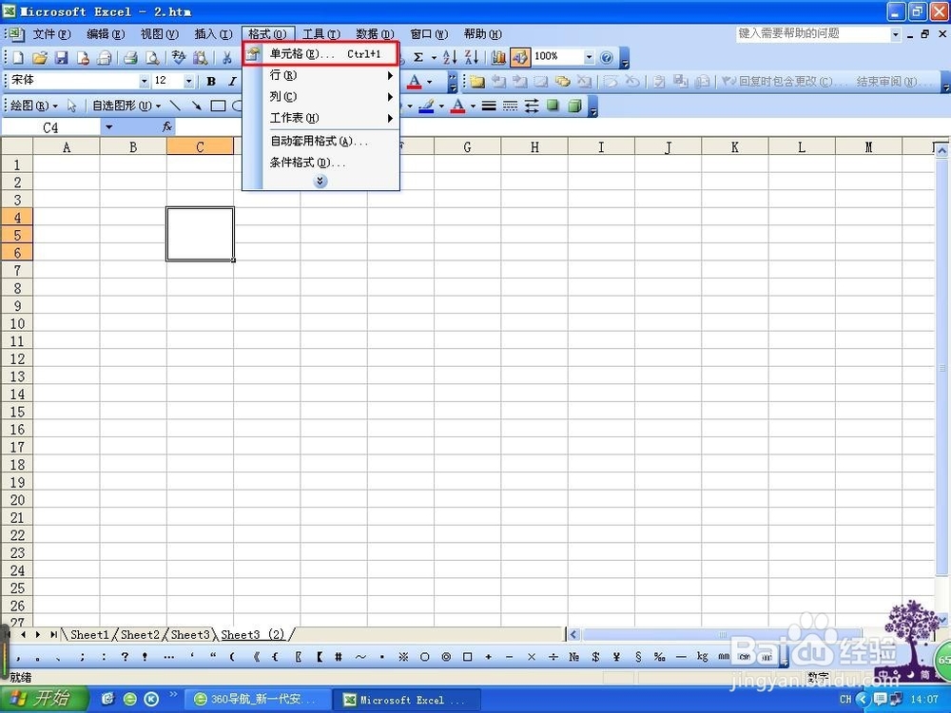Screen dimensions: 951x713
Task: Save the workbook with the floppy disk icon
Action: 61,58
